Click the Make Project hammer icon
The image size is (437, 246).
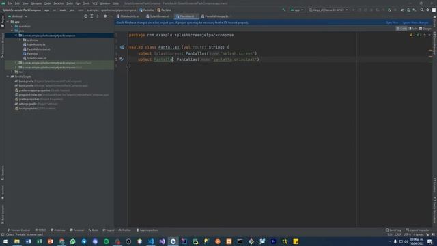pos(284,10)
